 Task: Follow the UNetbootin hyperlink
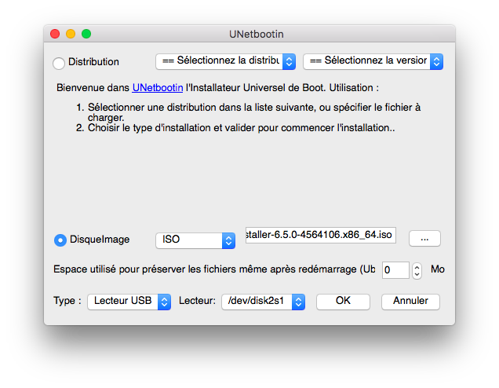158,88
